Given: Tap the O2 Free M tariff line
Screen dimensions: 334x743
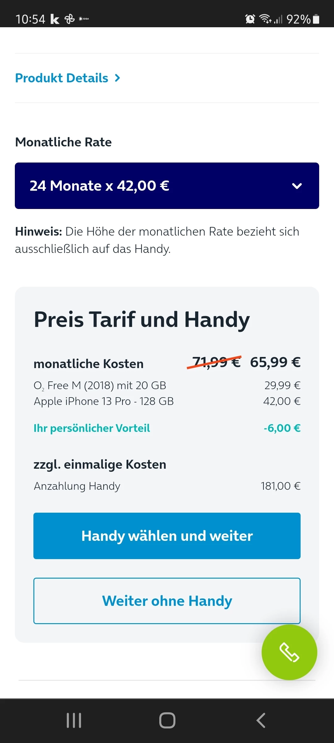Looking at the screenshot, I should point(100,385).
